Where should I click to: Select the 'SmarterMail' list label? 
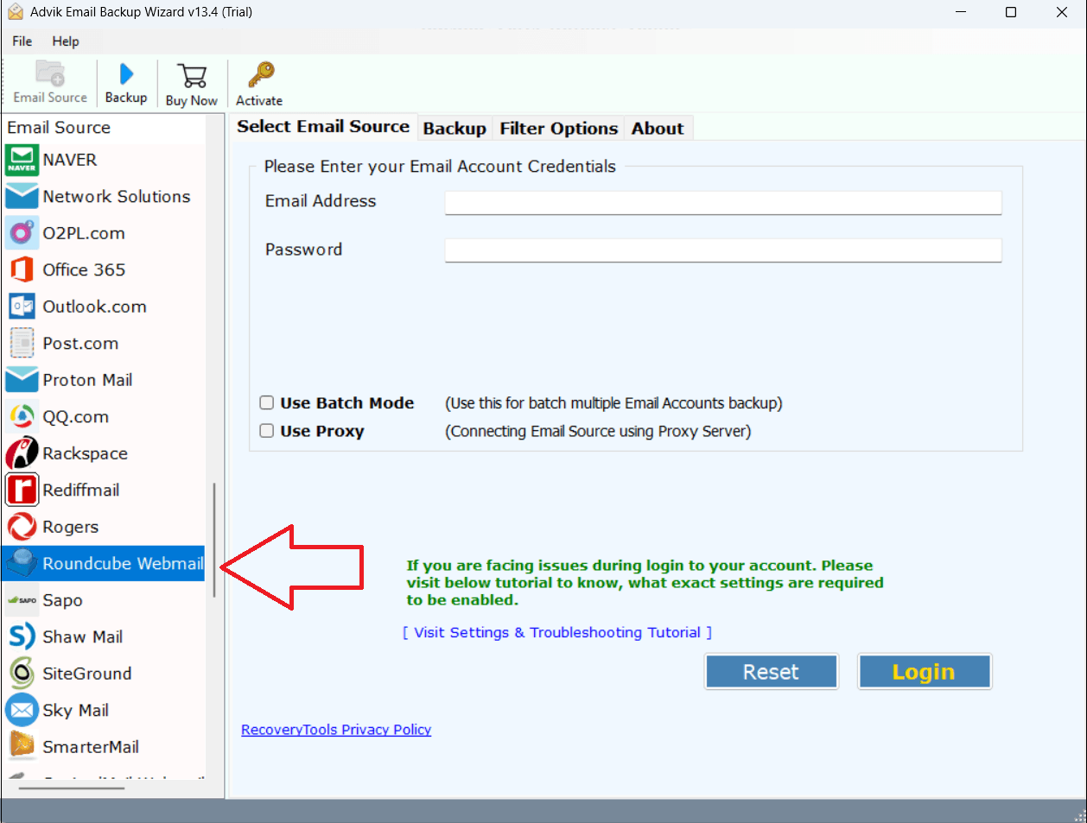(91, 747)
